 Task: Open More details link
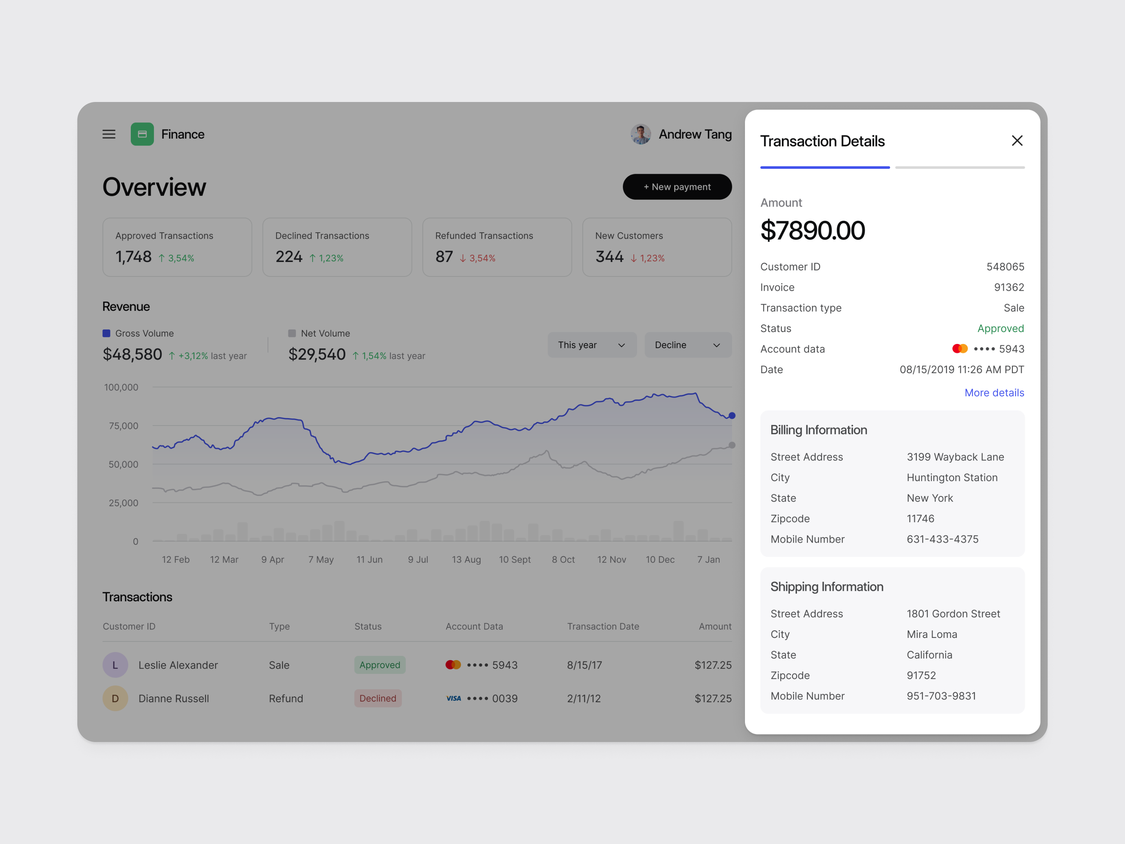click(994, 393)
